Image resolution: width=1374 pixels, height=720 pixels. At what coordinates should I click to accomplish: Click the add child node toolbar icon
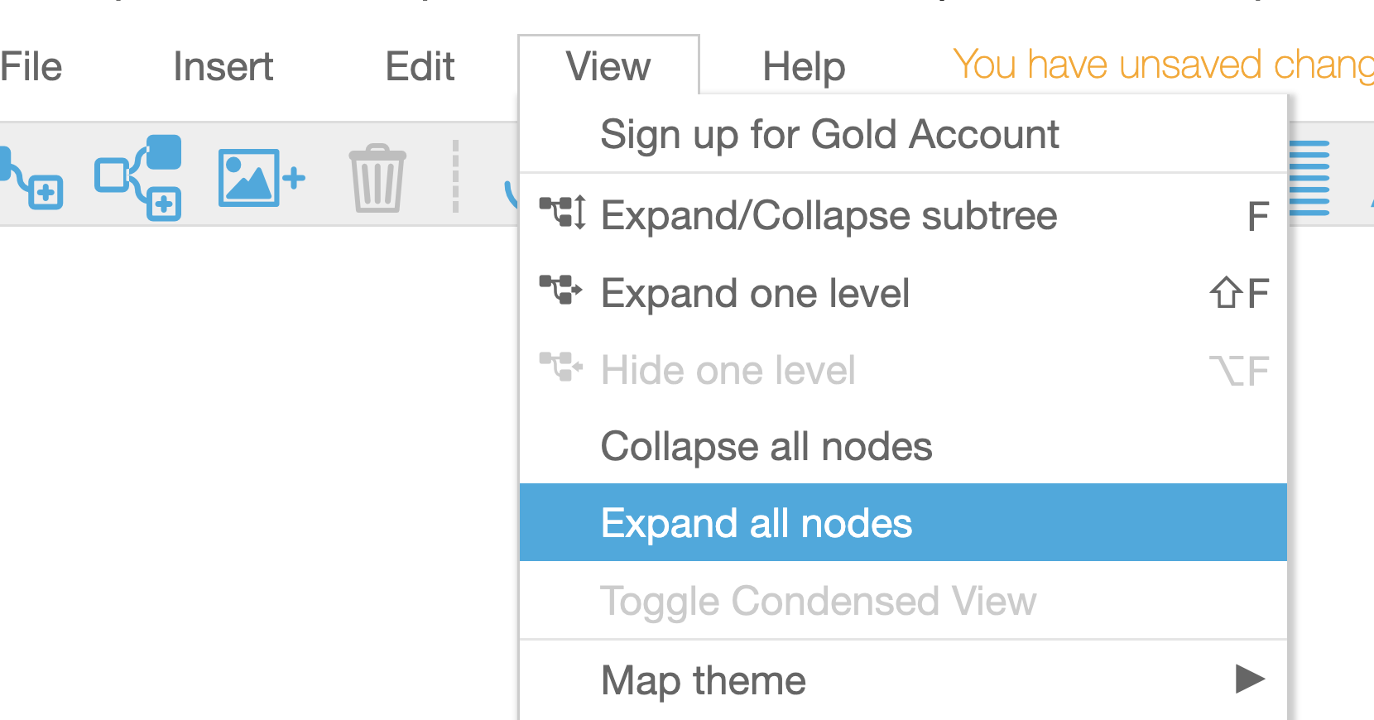coord(30,177)
